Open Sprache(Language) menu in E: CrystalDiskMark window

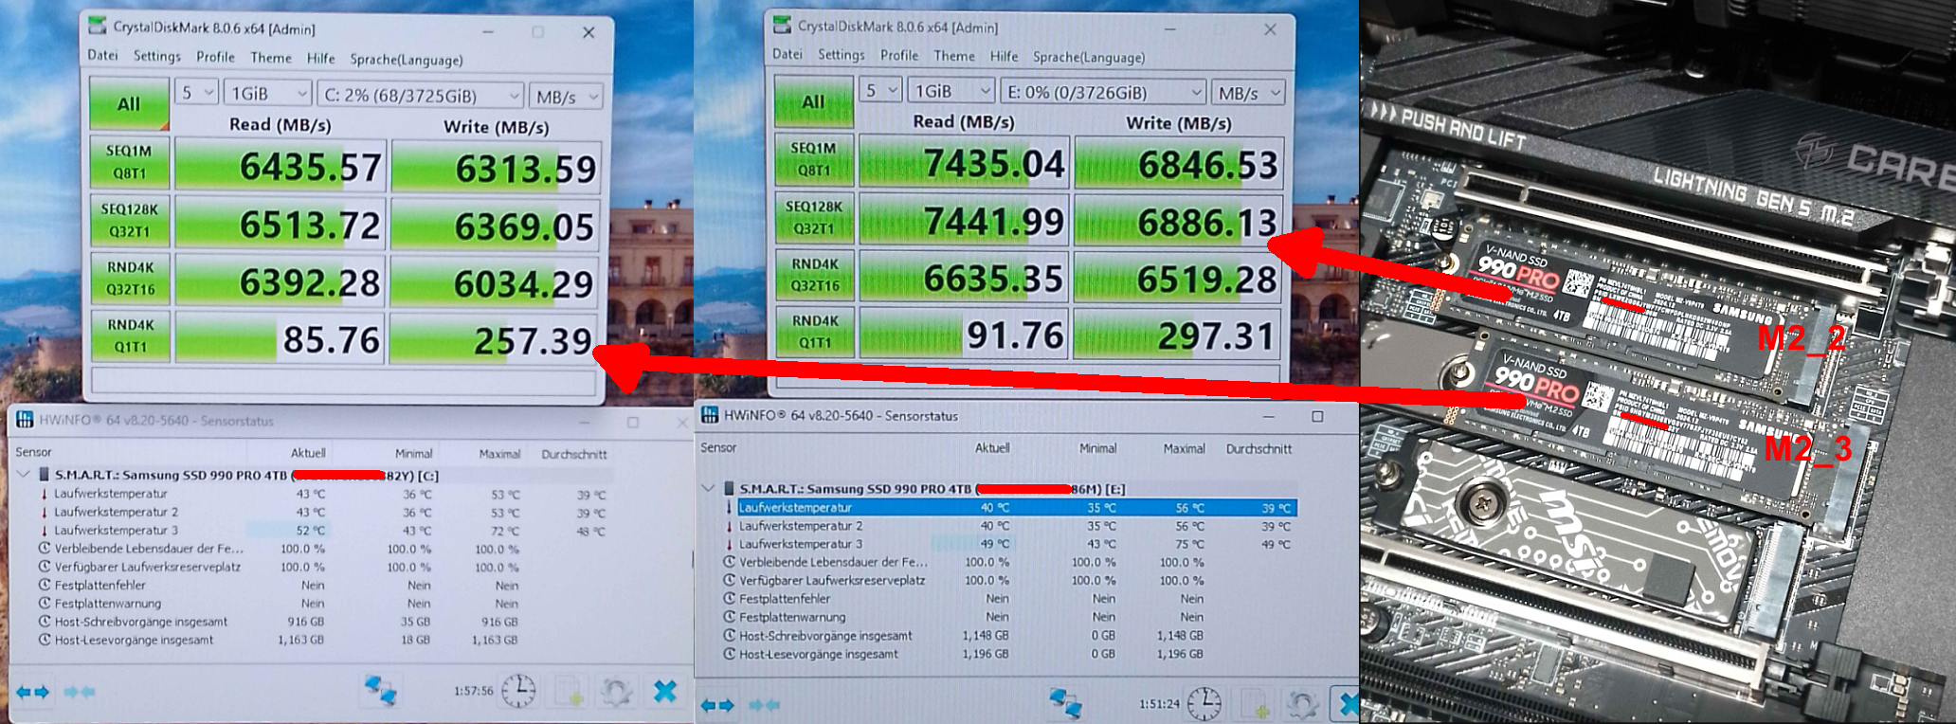[x=1089, y=57]
